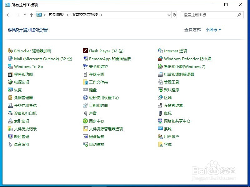Click the 程序和功能 icon
Image resolution: width=250 pixels, height=187 pixels.
click(x=10, y=74)
